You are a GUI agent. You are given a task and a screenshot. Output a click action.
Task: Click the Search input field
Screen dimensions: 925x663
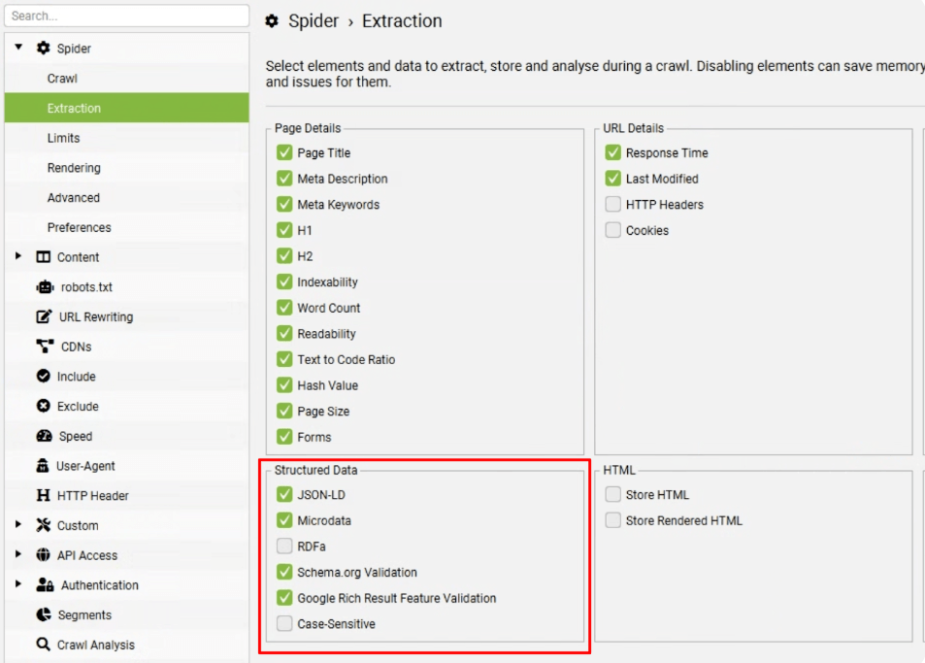tap(126, 16)
